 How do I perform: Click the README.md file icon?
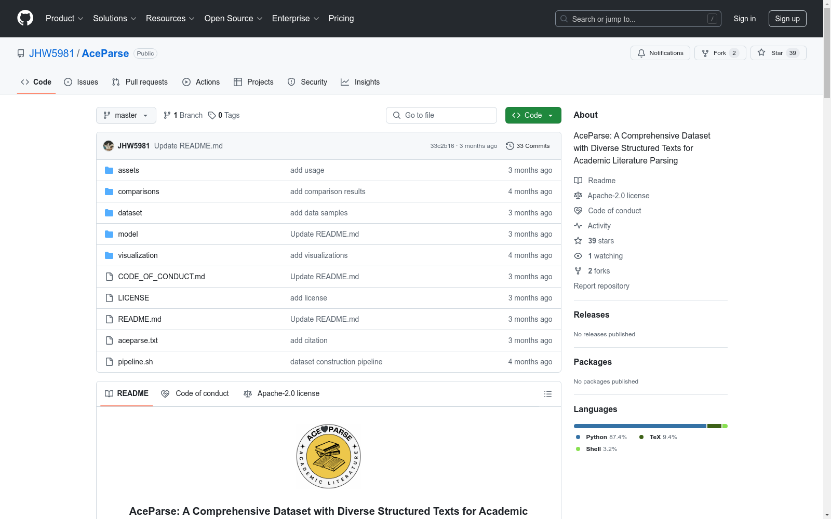click(x=109, y=319)
